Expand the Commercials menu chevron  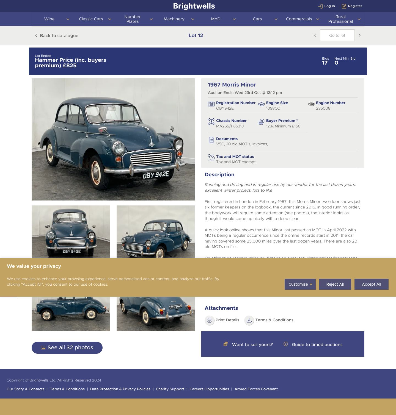[x=318, y=19]
